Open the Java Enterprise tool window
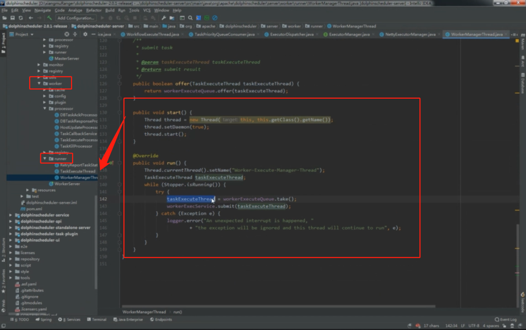Viewport: 526px width, 330px height. [128, 320]
